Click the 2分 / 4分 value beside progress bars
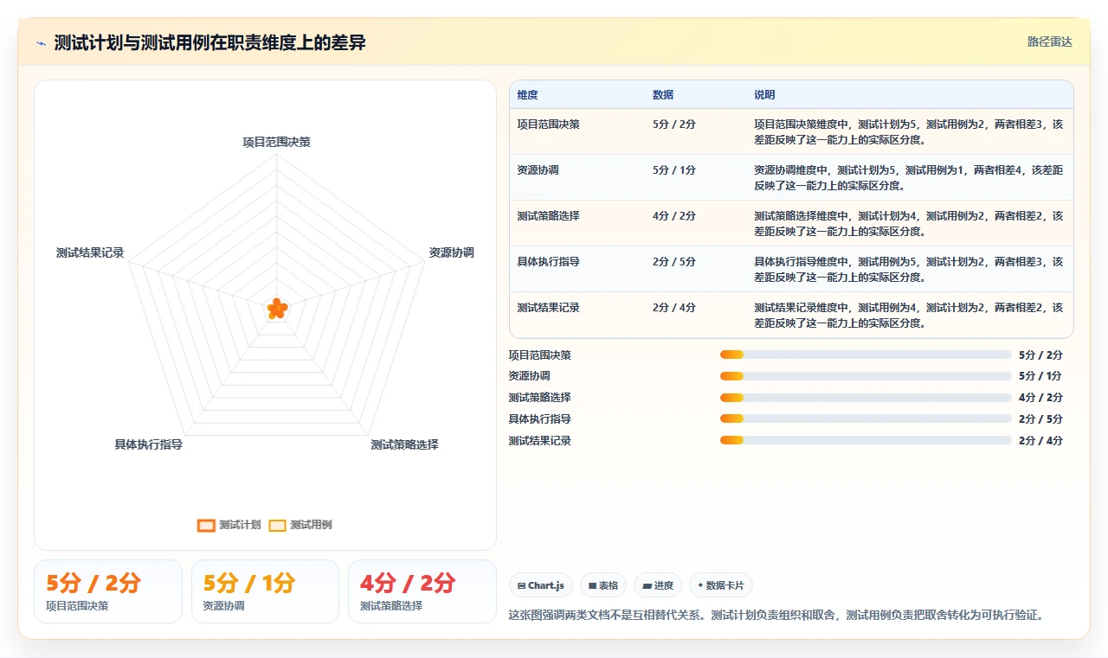The width and height of the screenshot is (1108, 658). (x=1040, y=441)
